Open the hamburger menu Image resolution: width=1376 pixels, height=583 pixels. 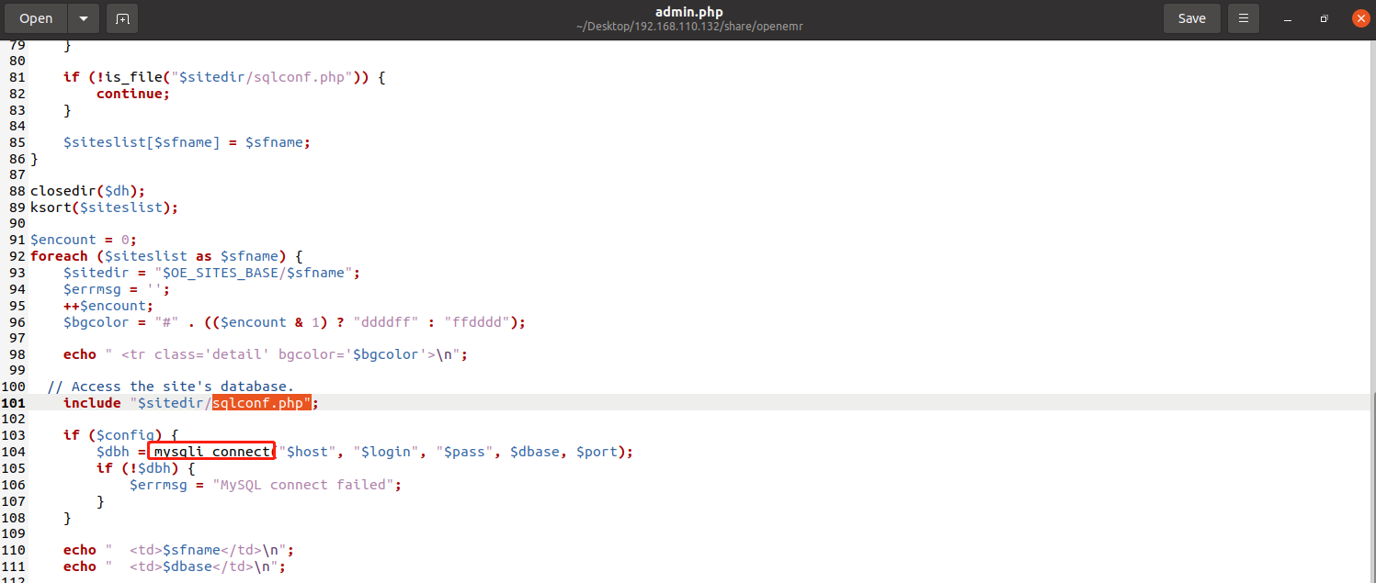1243,18
